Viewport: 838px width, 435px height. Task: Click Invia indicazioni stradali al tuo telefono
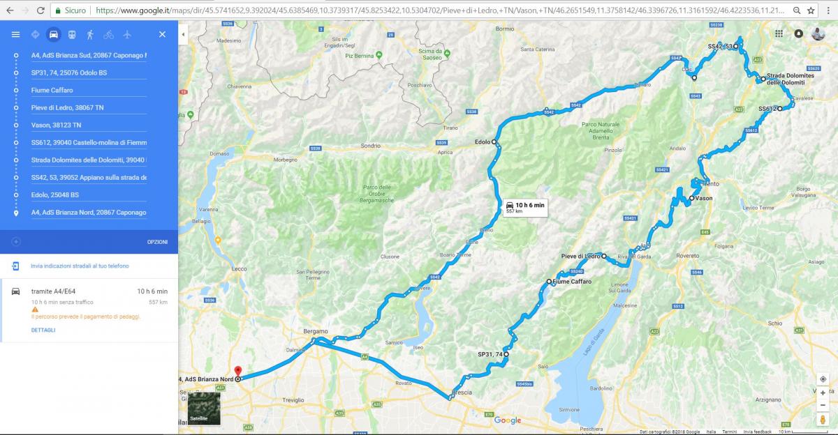80,266
